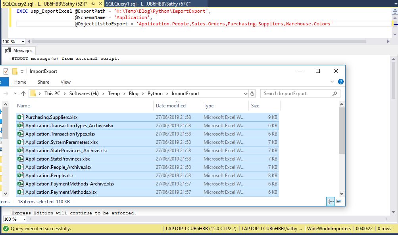Screen dimensions: 398x235
Task: Switch to the details view button
Action: pos(331,201)
